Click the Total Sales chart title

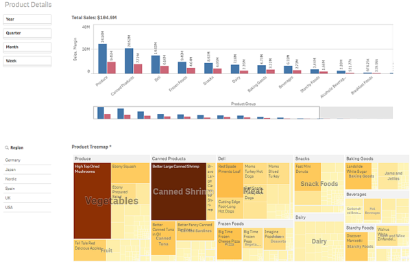coord(94,18)
